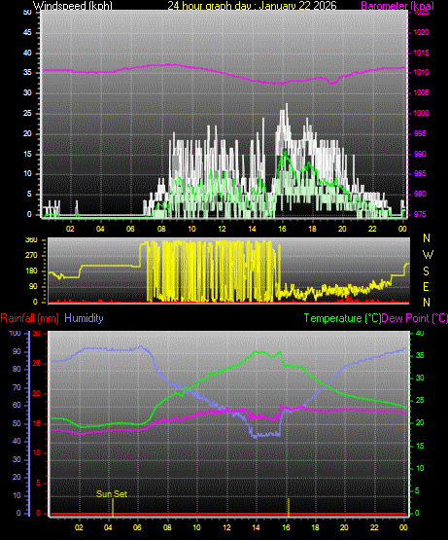Click barometer axis value 995
The image size is (448, 540).
420,133
